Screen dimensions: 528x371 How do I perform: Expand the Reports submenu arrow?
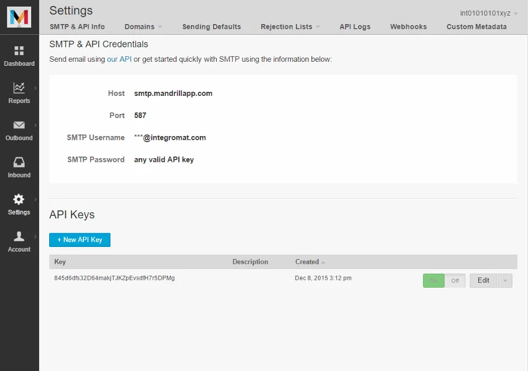[35, 88]
